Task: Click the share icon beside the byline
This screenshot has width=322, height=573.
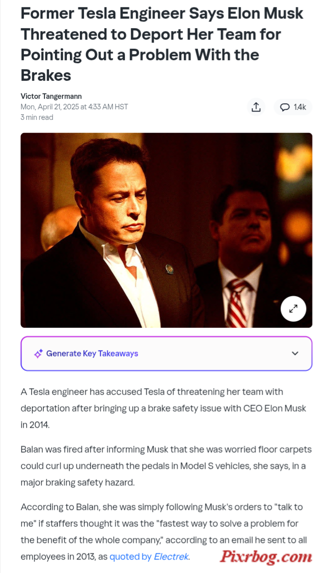Action: click(256, 107)
